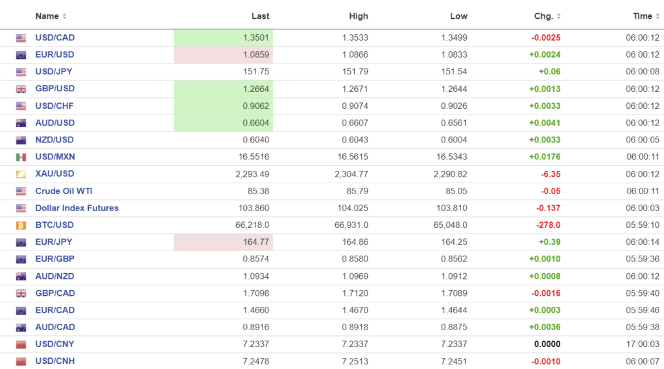The height and width of the screenshot is (369, 664).
Task: Click the Low column header
Action: [x=458, y=16]
